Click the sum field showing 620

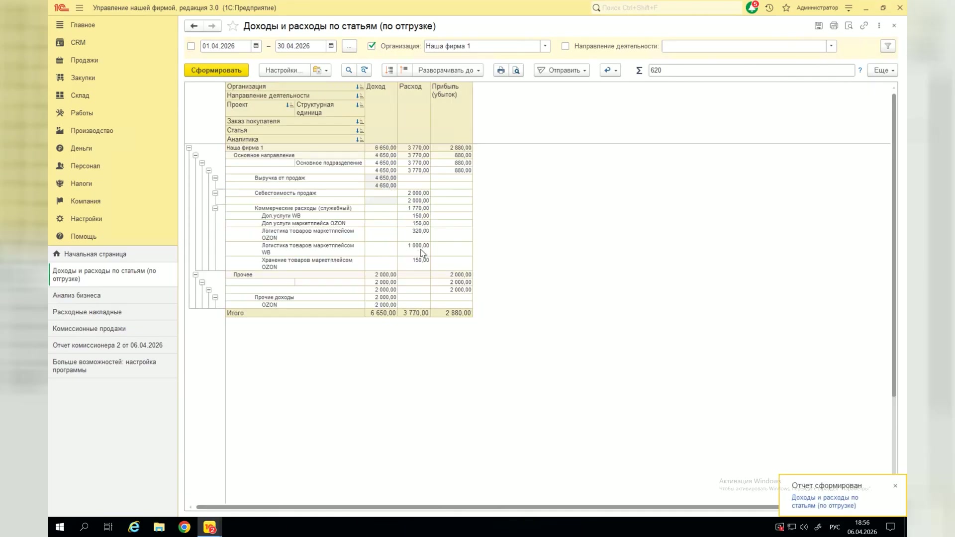pyautogui.click(x=751, y=70)
